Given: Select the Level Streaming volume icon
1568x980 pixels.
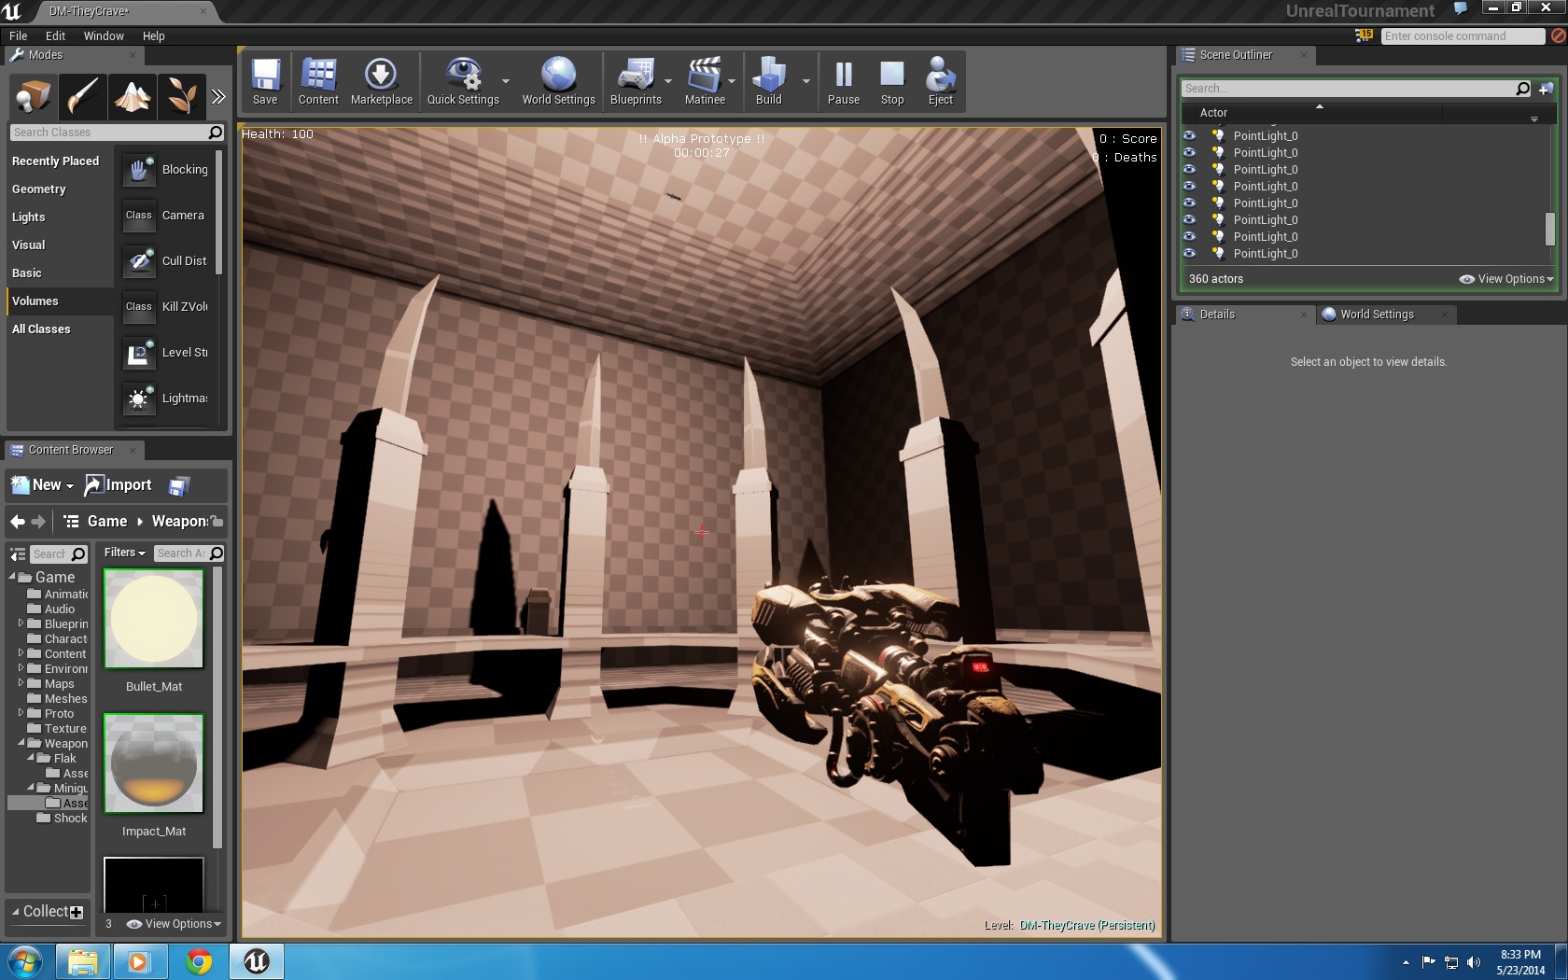Looking at the screenshot, I should tap(139, 353).
